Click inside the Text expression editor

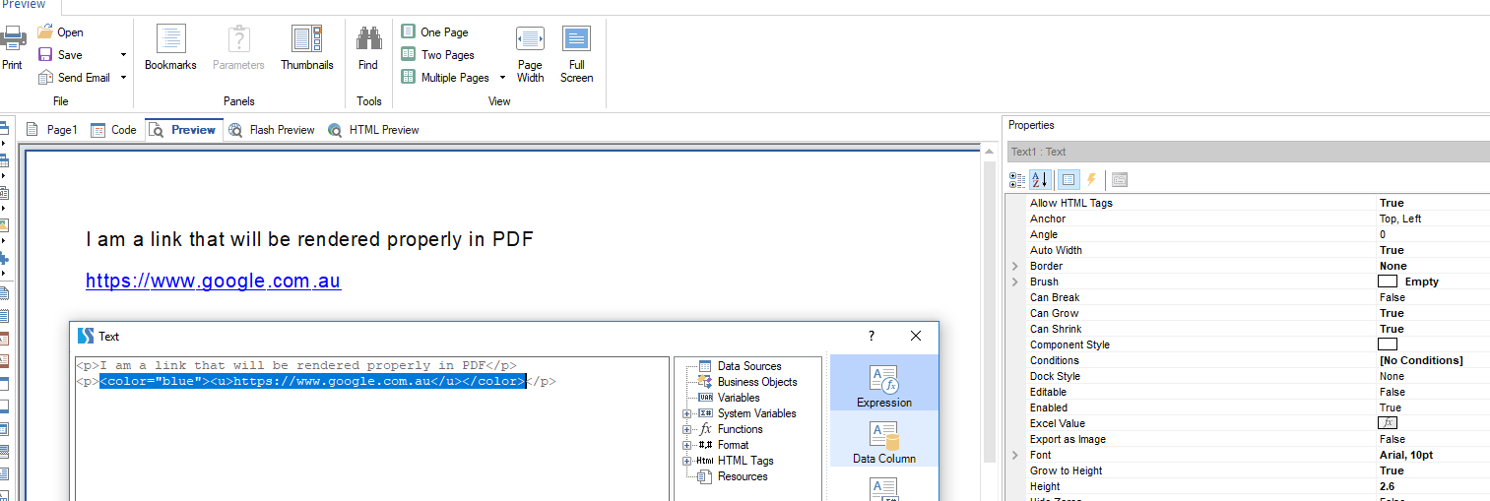(372, 428)
